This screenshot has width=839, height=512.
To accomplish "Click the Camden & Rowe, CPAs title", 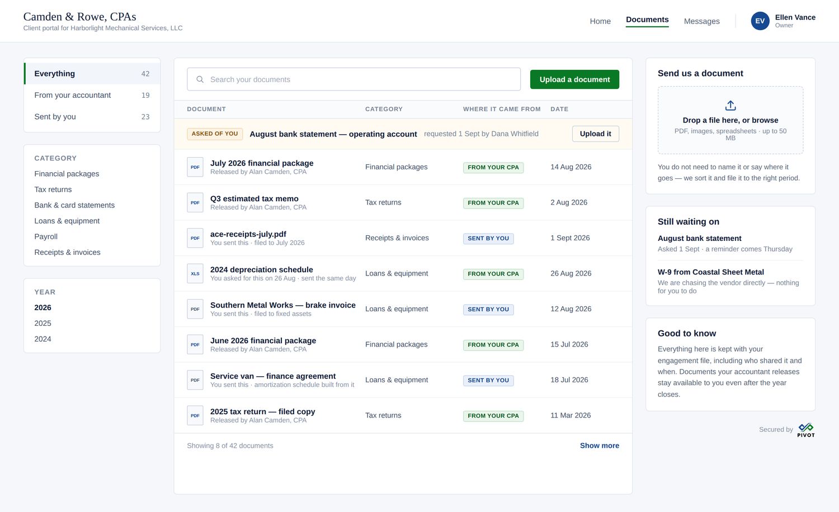I will [79, 17].
